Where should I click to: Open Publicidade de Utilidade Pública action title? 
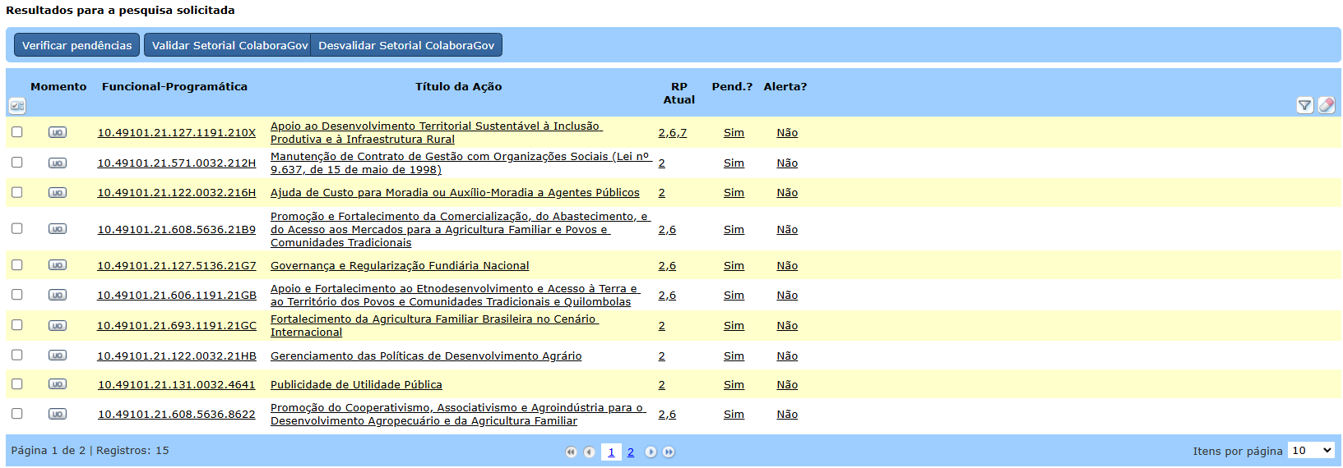tap(356, 385)
